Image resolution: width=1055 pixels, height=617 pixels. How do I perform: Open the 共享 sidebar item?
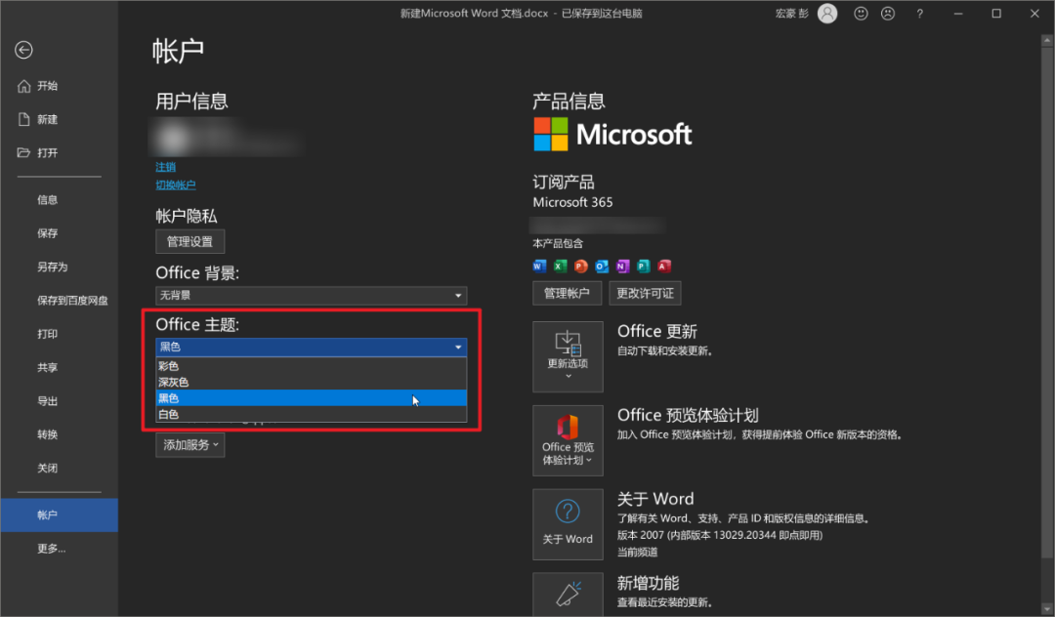coord(60,368)
